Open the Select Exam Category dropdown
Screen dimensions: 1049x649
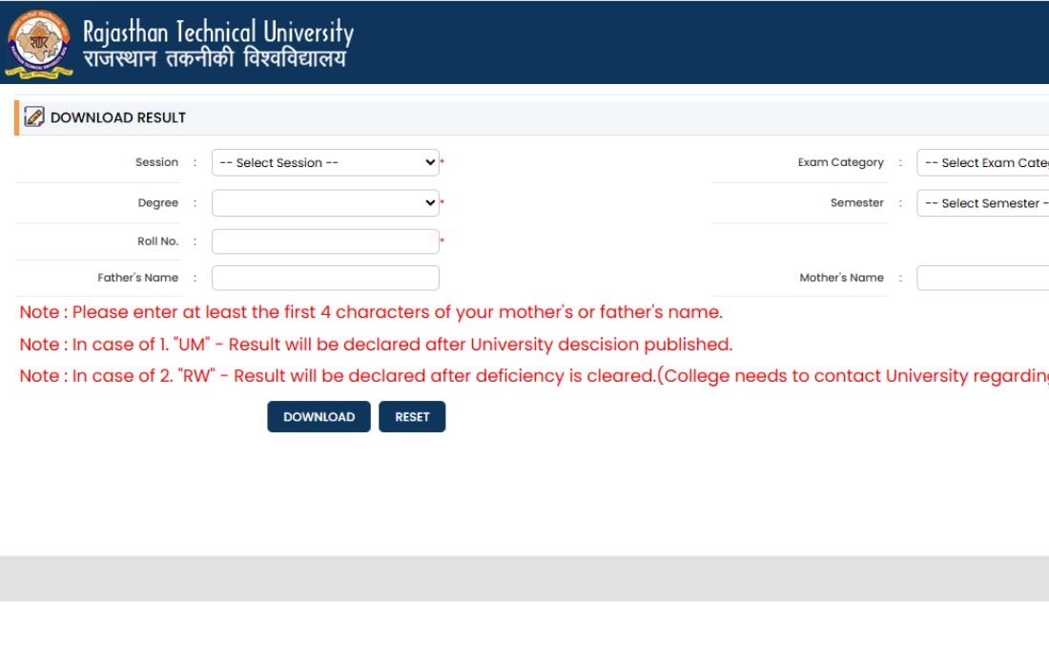[x=983, y=163]
